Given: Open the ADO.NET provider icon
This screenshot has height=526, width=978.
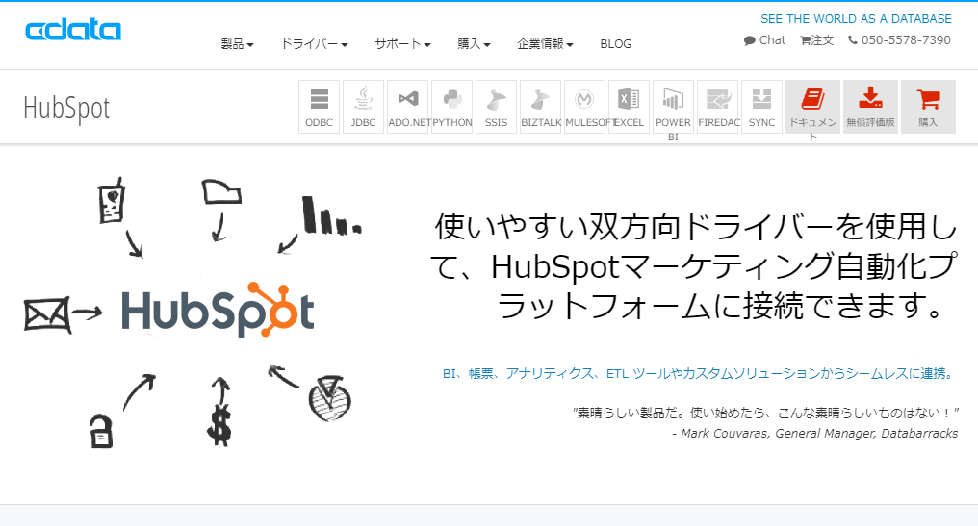Looking at the screenshot, I should pyautogui.click(x=408, y=107).
